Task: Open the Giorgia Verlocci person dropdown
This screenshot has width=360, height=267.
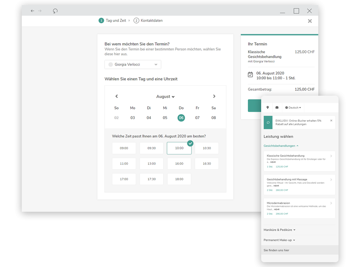Action: coord(133,64)
